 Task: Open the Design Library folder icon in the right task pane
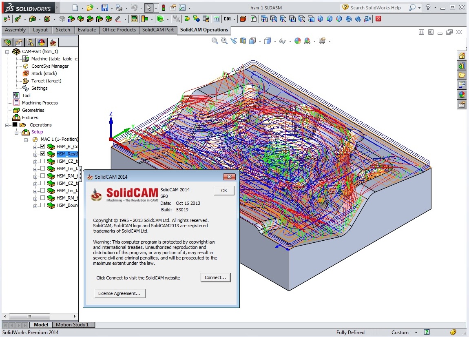point(462,75)
